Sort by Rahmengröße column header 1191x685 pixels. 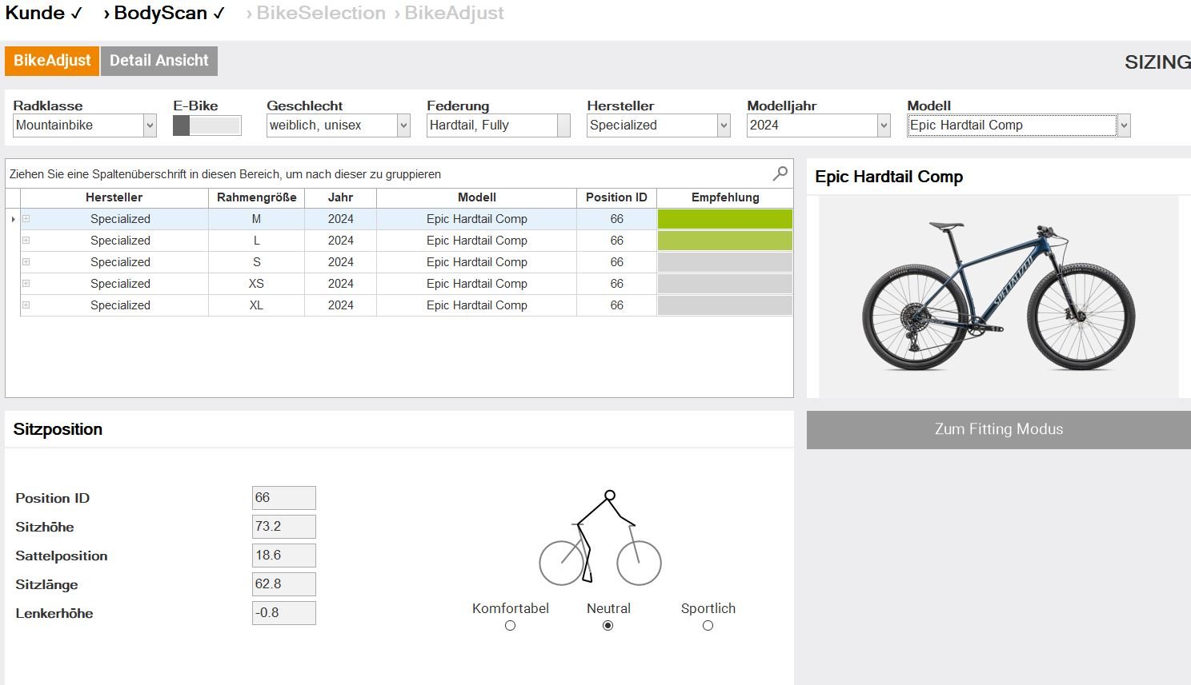256,197
